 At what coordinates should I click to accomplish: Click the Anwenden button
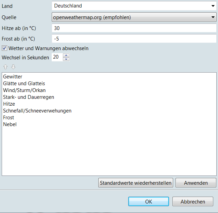[x=196, y=183]
